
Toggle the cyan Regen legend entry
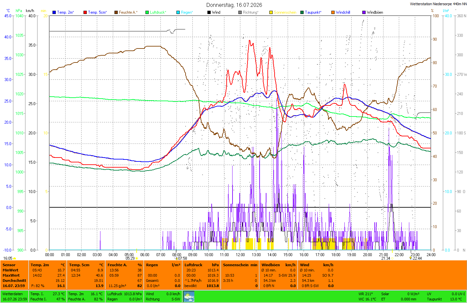click(185, 12)
